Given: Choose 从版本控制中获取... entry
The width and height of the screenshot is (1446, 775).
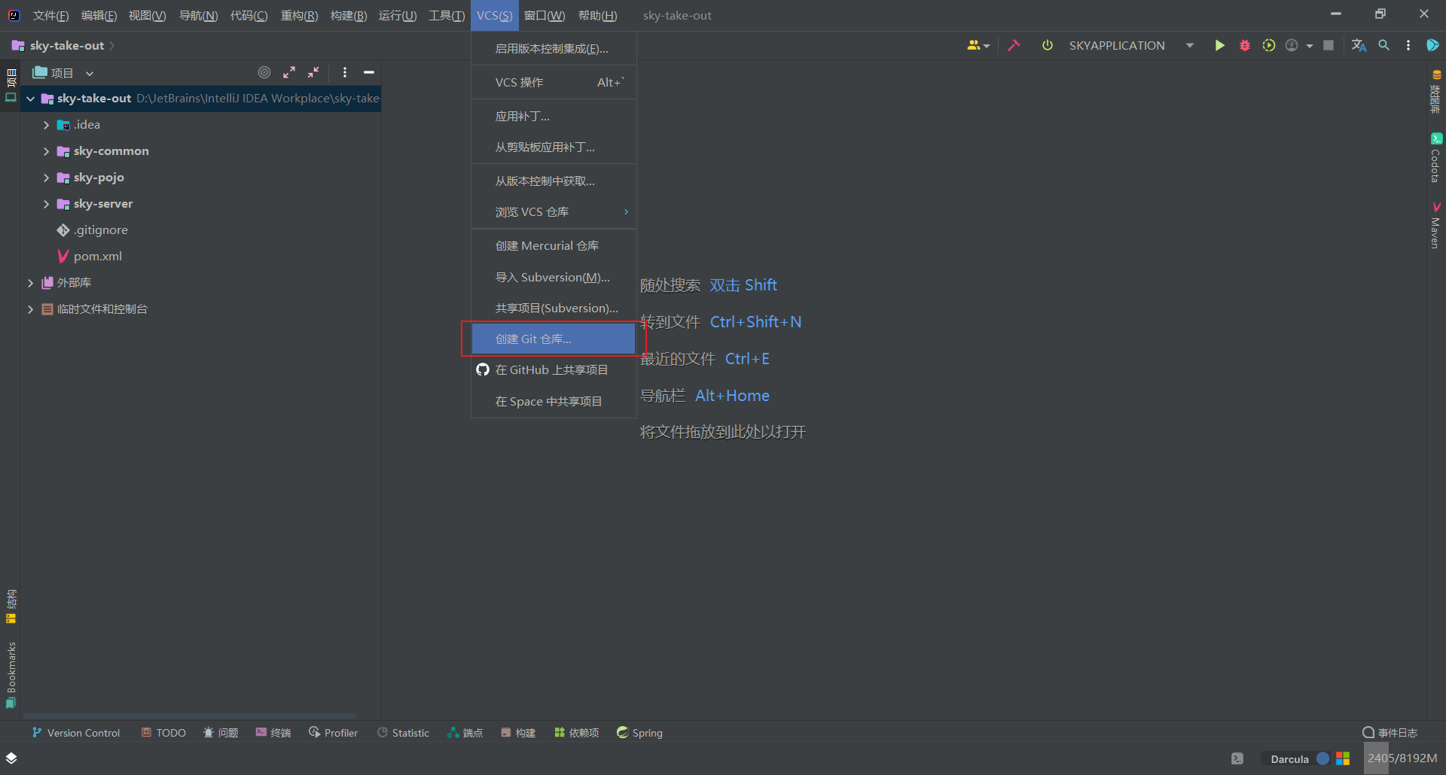Looking at the screenshot, I should [554, 181].
